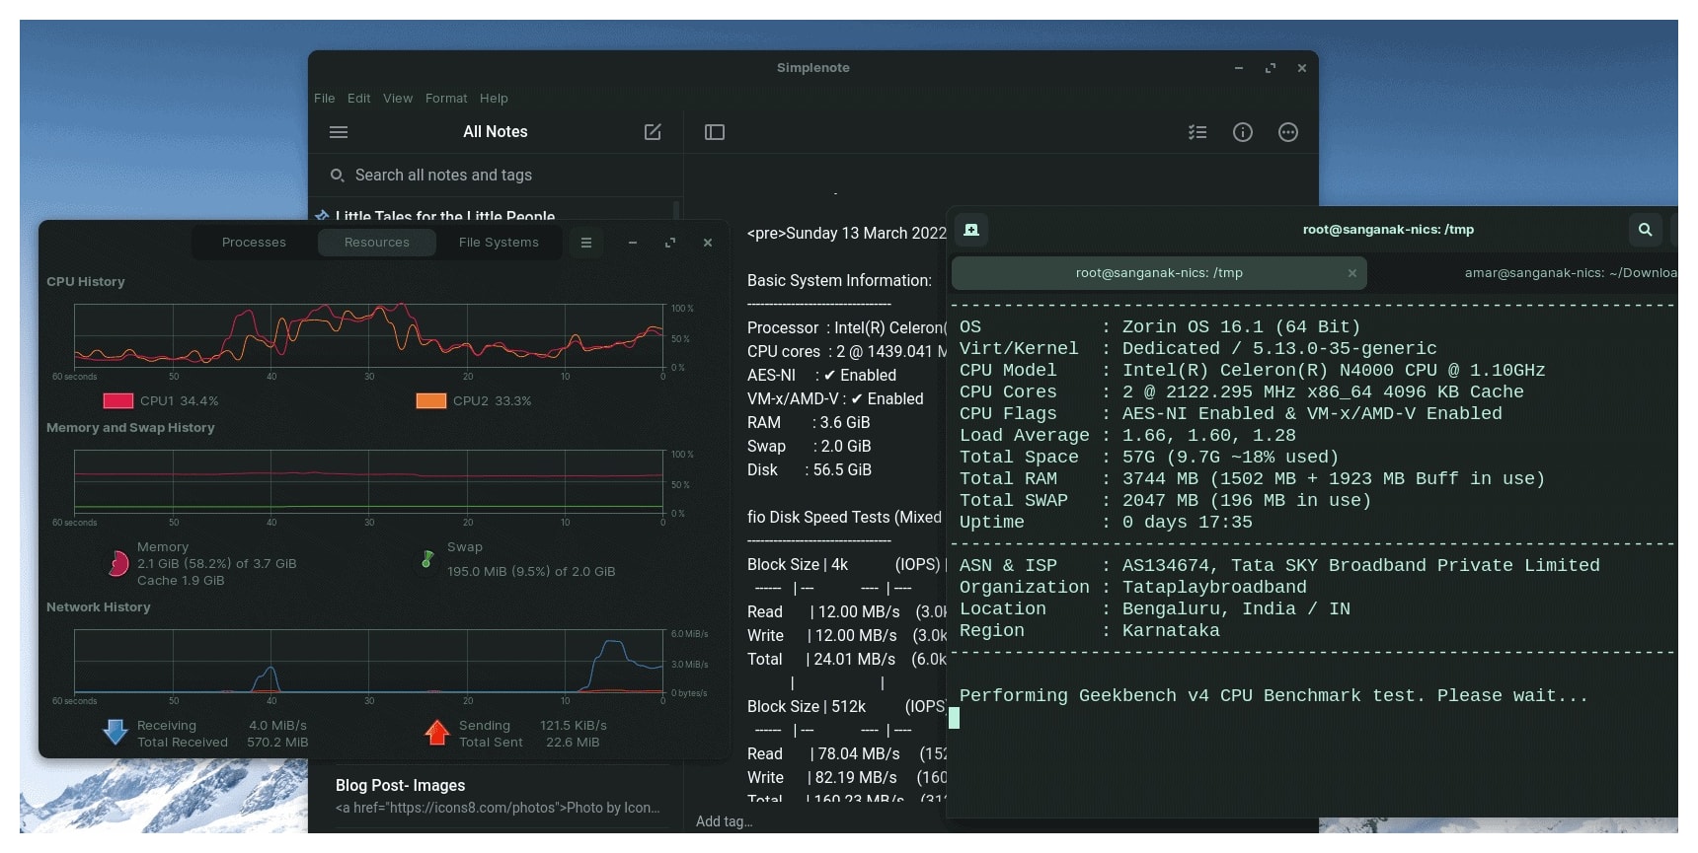Switch to the File Systems tab
This screenshot has width=1698, height=853.
[x=499, y=243]
